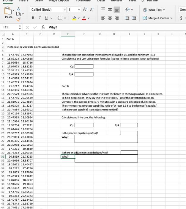
Task: Select column H header
Action: coord(114,34)
